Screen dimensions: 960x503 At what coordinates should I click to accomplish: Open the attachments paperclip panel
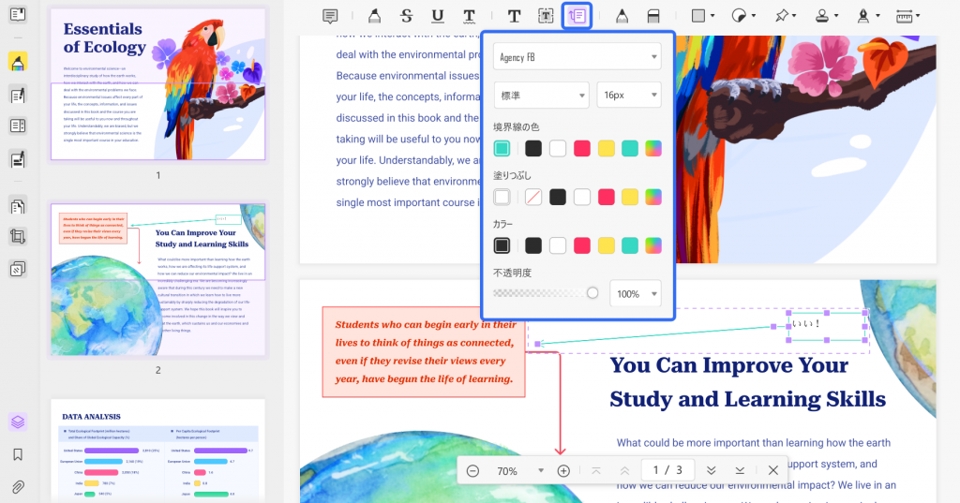click(18, 487)
